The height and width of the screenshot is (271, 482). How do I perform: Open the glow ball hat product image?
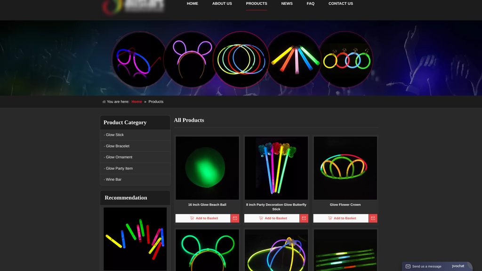pos(276,250)
